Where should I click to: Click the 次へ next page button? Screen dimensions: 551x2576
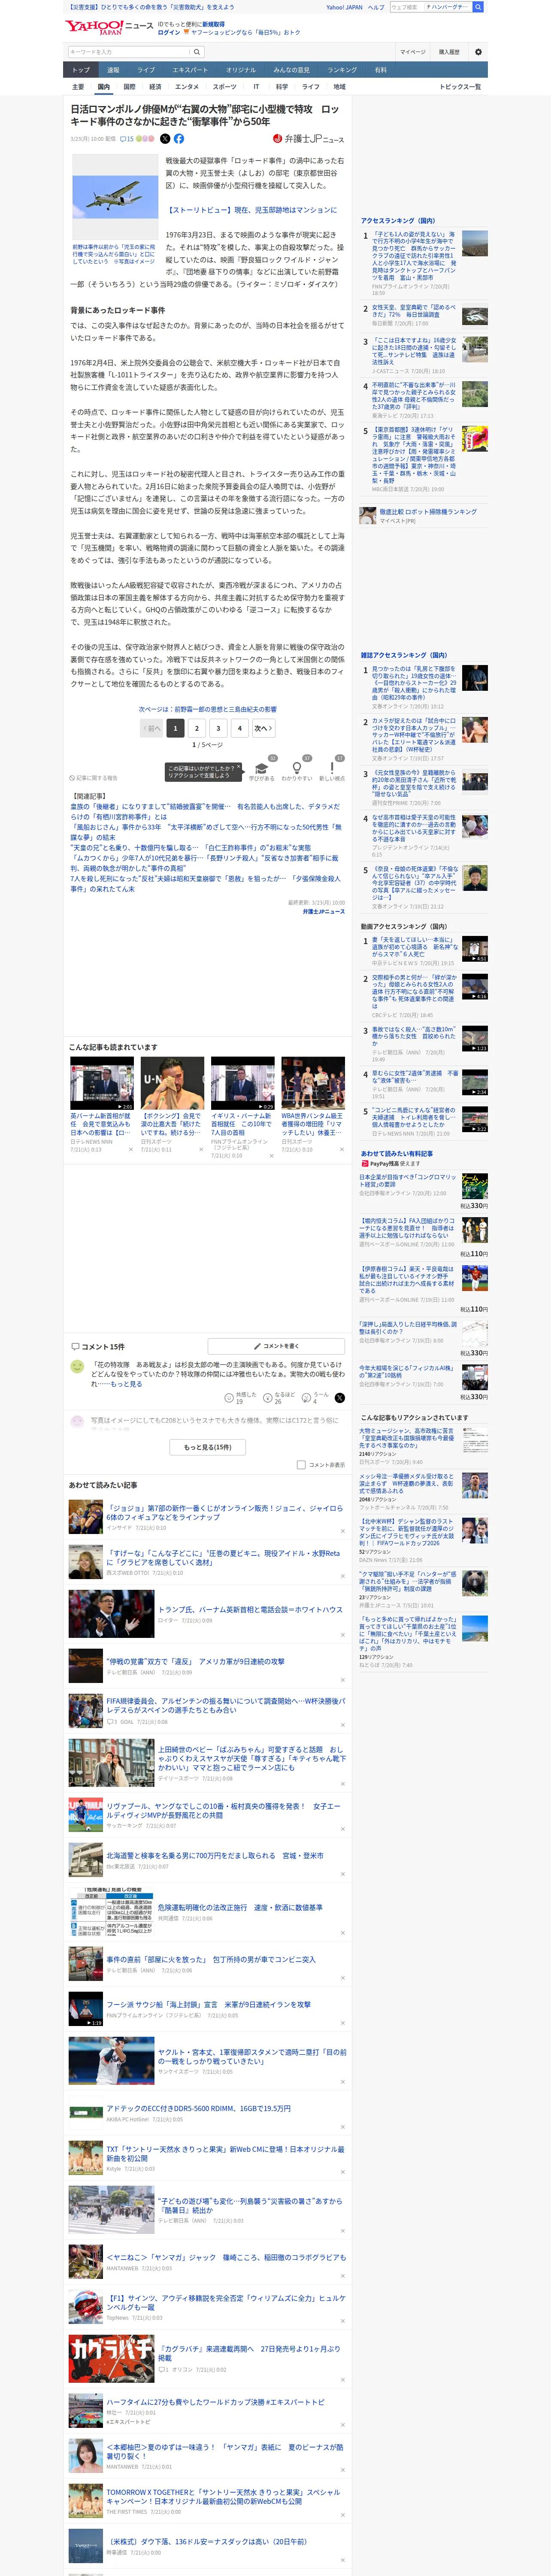coord(263,728)
